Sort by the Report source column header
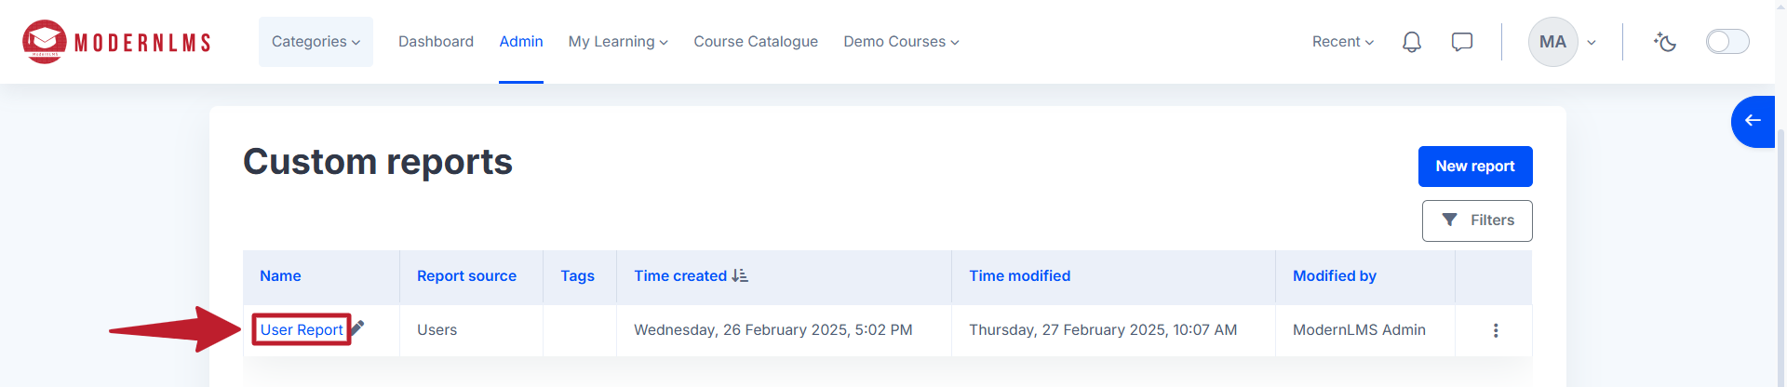This screenshot has width=1787, height=387. (x=466, y=276)
